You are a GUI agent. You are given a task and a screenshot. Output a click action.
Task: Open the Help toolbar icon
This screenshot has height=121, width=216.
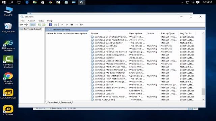[51, 25]
